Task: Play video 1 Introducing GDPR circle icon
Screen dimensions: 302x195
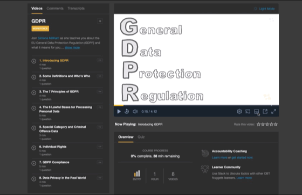Action: click(33, 61)
